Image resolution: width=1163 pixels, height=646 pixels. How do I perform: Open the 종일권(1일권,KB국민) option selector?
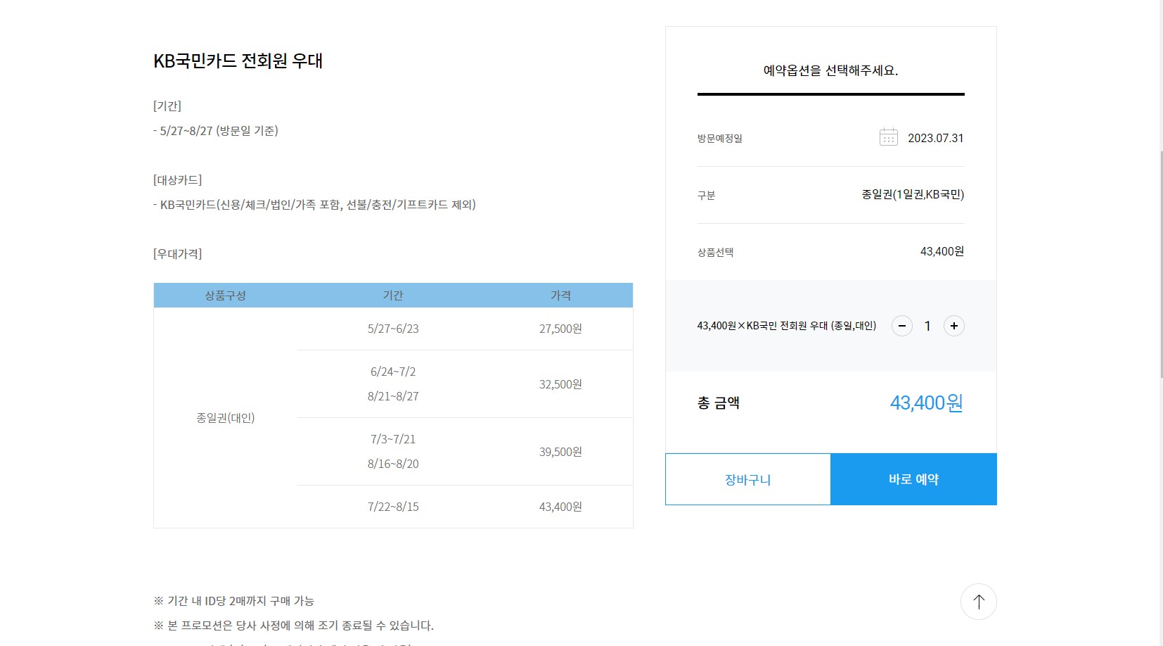pos(913,194)
